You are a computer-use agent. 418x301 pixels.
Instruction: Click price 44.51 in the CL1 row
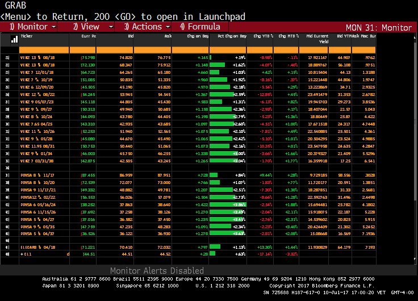click(89, 254)
